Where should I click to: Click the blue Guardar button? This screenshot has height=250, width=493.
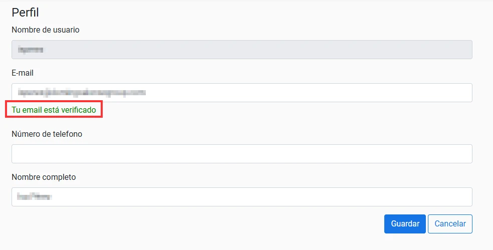[405, 224]
